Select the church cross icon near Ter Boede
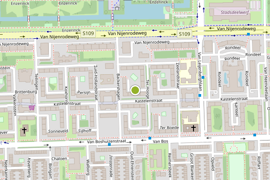Image resolution: width=270 pixels, height=180 pixels. point(193,128)
